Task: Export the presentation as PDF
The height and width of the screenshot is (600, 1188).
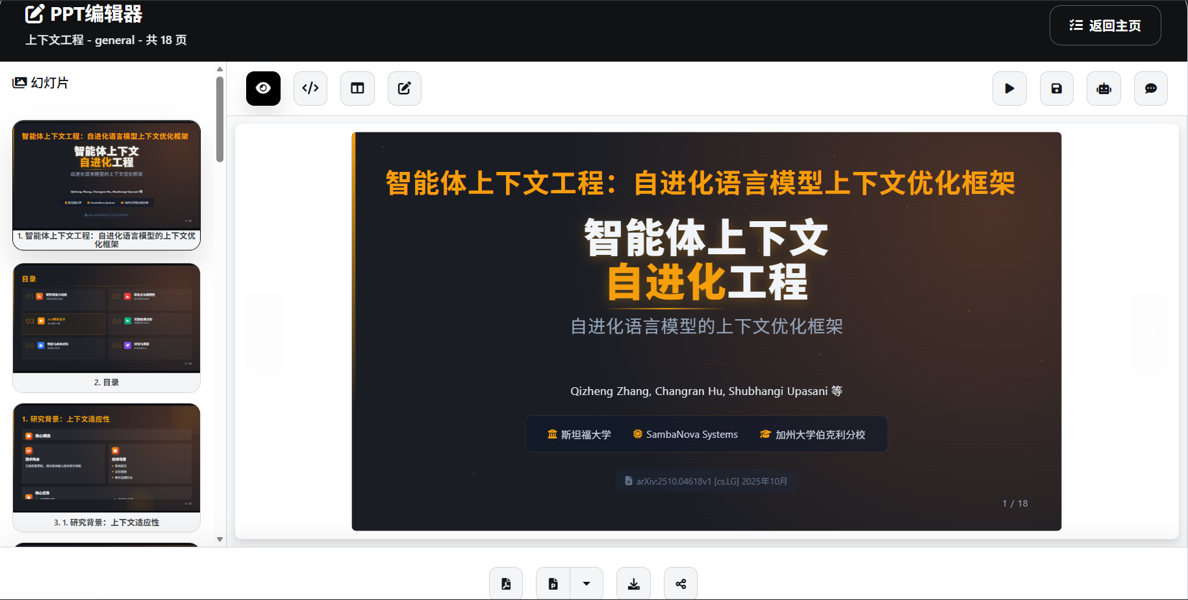Action: tap(506, 583)
